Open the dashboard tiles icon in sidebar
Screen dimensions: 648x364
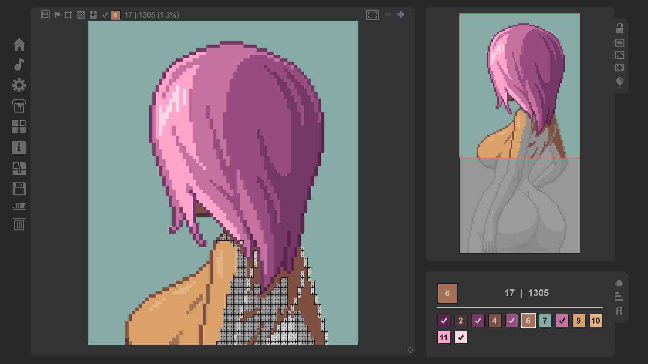[x=19, y=127]
